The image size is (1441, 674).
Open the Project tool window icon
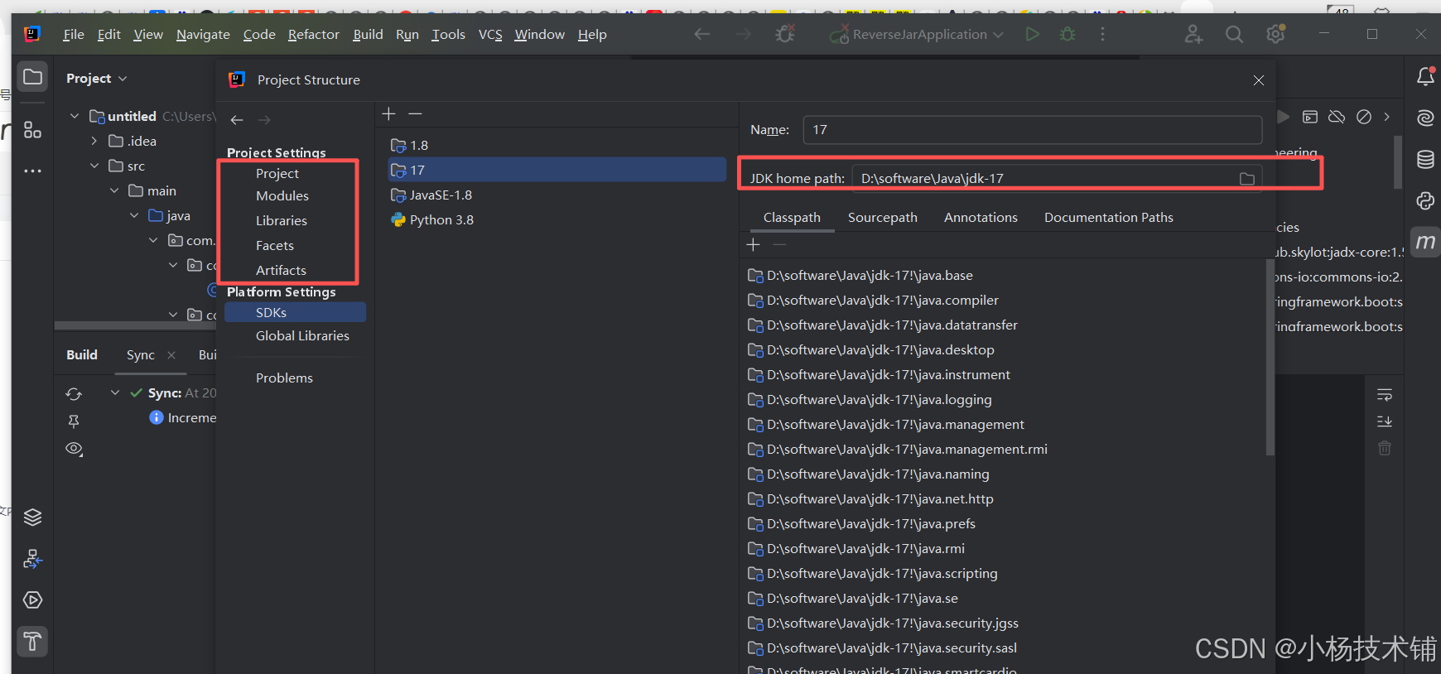[33, 77]
